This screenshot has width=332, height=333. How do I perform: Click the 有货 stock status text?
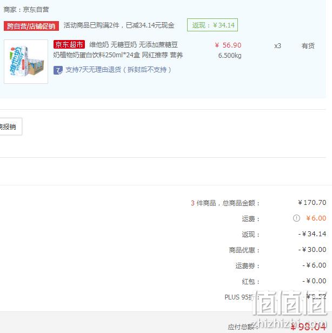[x=308, y=45]
